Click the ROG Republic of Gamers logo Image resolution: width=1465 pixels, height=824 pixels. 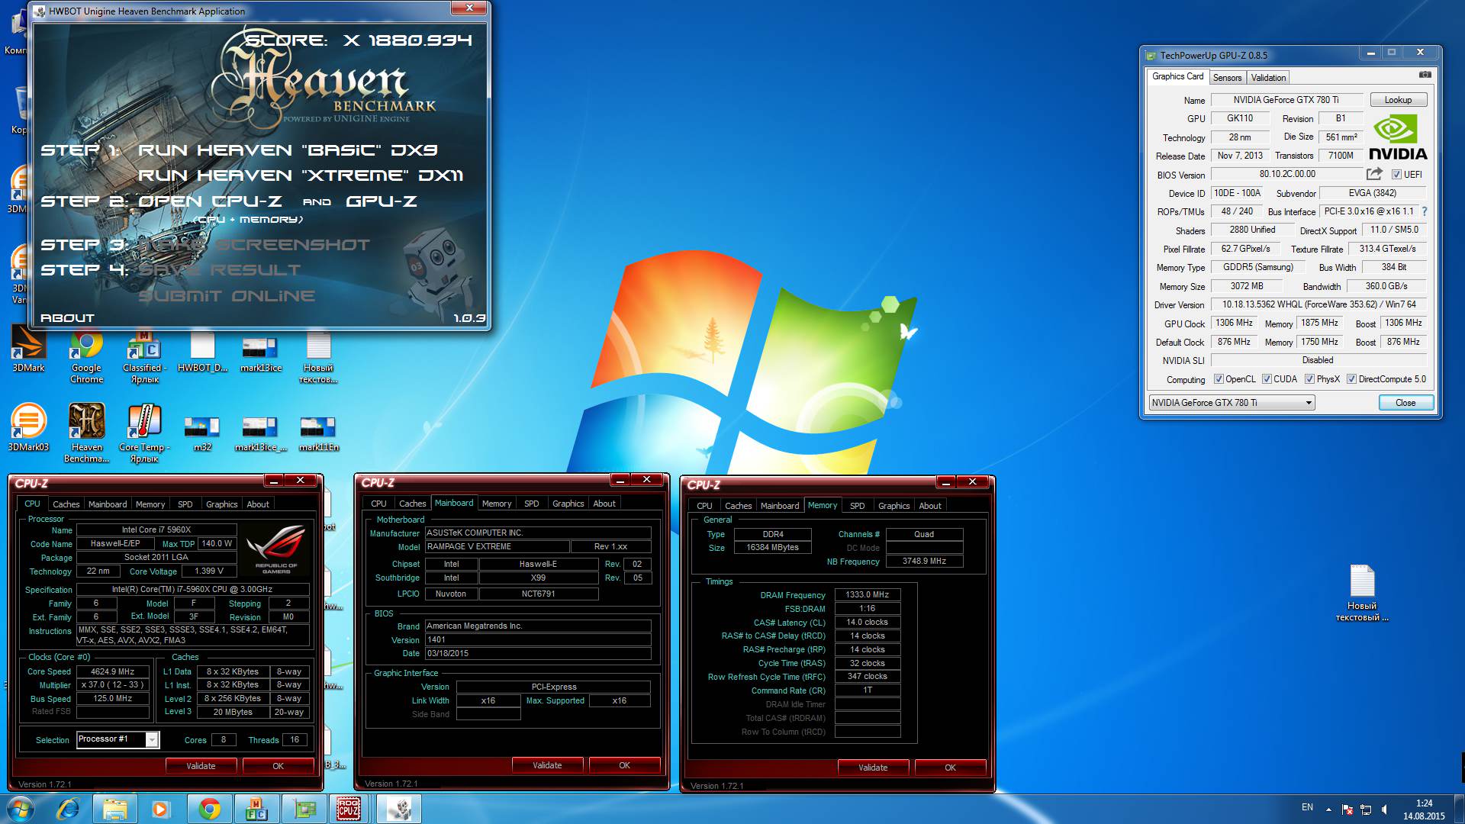click(x=275, y=549)
